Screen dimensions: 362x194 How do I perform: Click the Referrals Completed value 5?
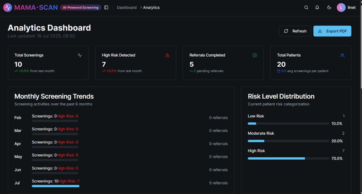(192, 64)
